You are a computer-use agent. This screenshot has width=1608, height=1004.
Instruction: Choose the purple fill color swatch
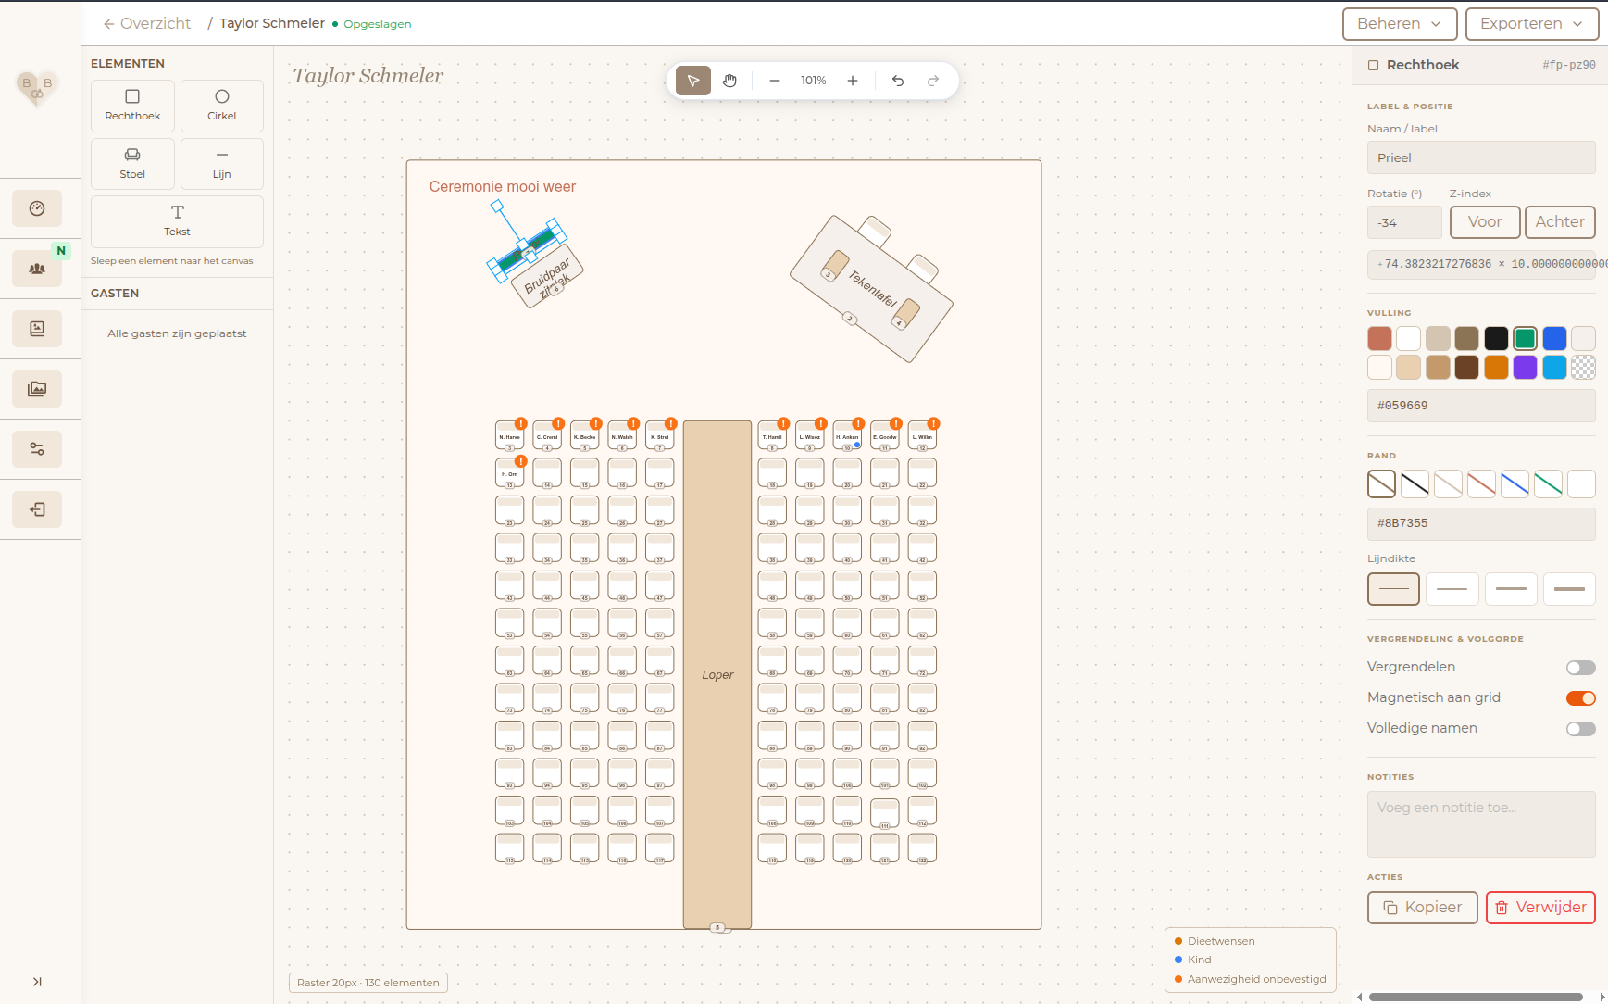pyautogui.click(x=1526, y=368)
